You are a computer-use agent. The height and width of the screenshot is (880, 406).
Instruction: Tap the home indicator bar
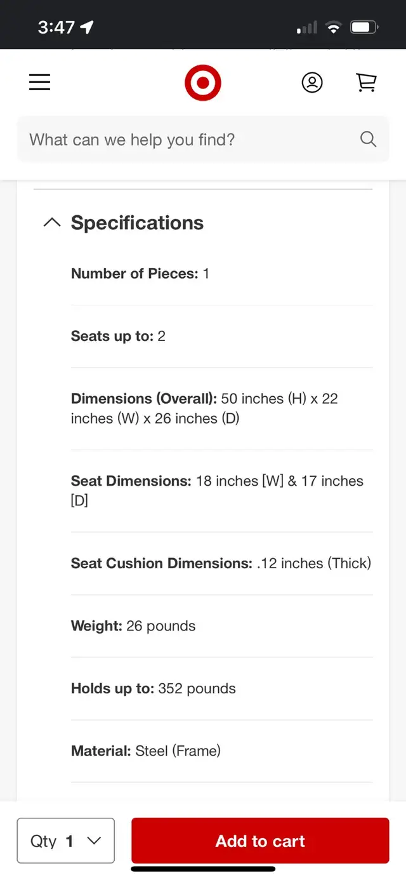pos(203,869)
